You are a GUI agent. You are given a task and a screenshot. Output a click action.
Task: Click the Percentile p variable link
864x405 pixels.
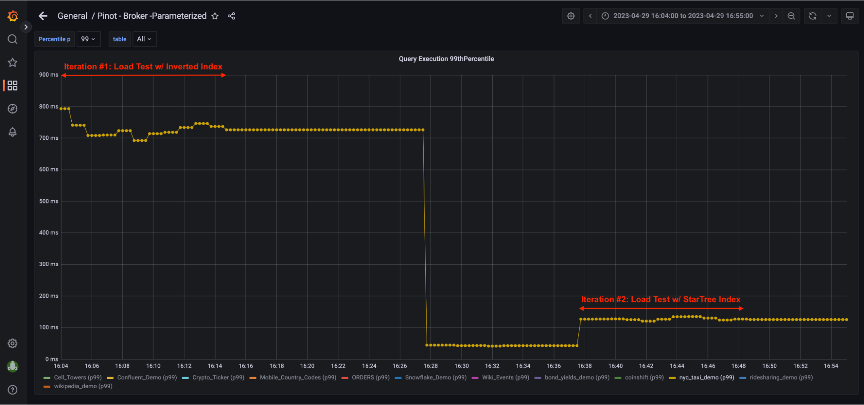(x=54, y=39)
